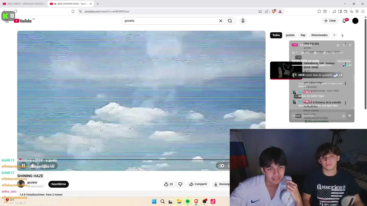Open Brave browser taskbar icon
Image resolution: width=367 pixels, height=206 pixels.
(x=196, y=201)
